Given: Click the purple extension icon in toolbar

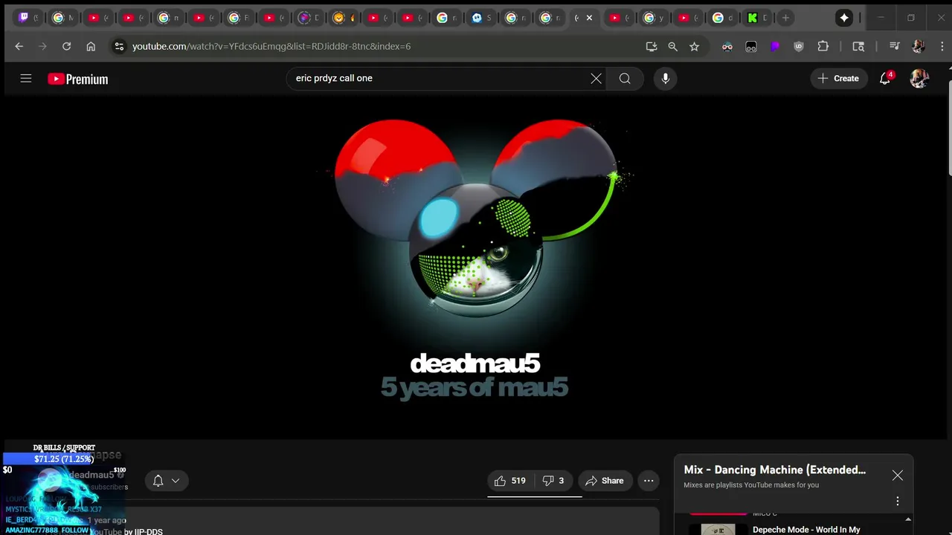Looking at the screenshot, I should [775, 46].
